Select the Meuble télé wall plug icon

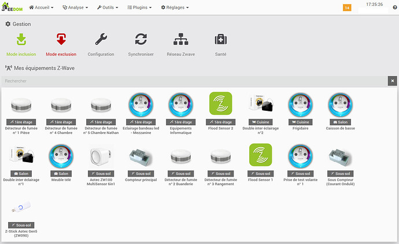click(x=61, y=156)
